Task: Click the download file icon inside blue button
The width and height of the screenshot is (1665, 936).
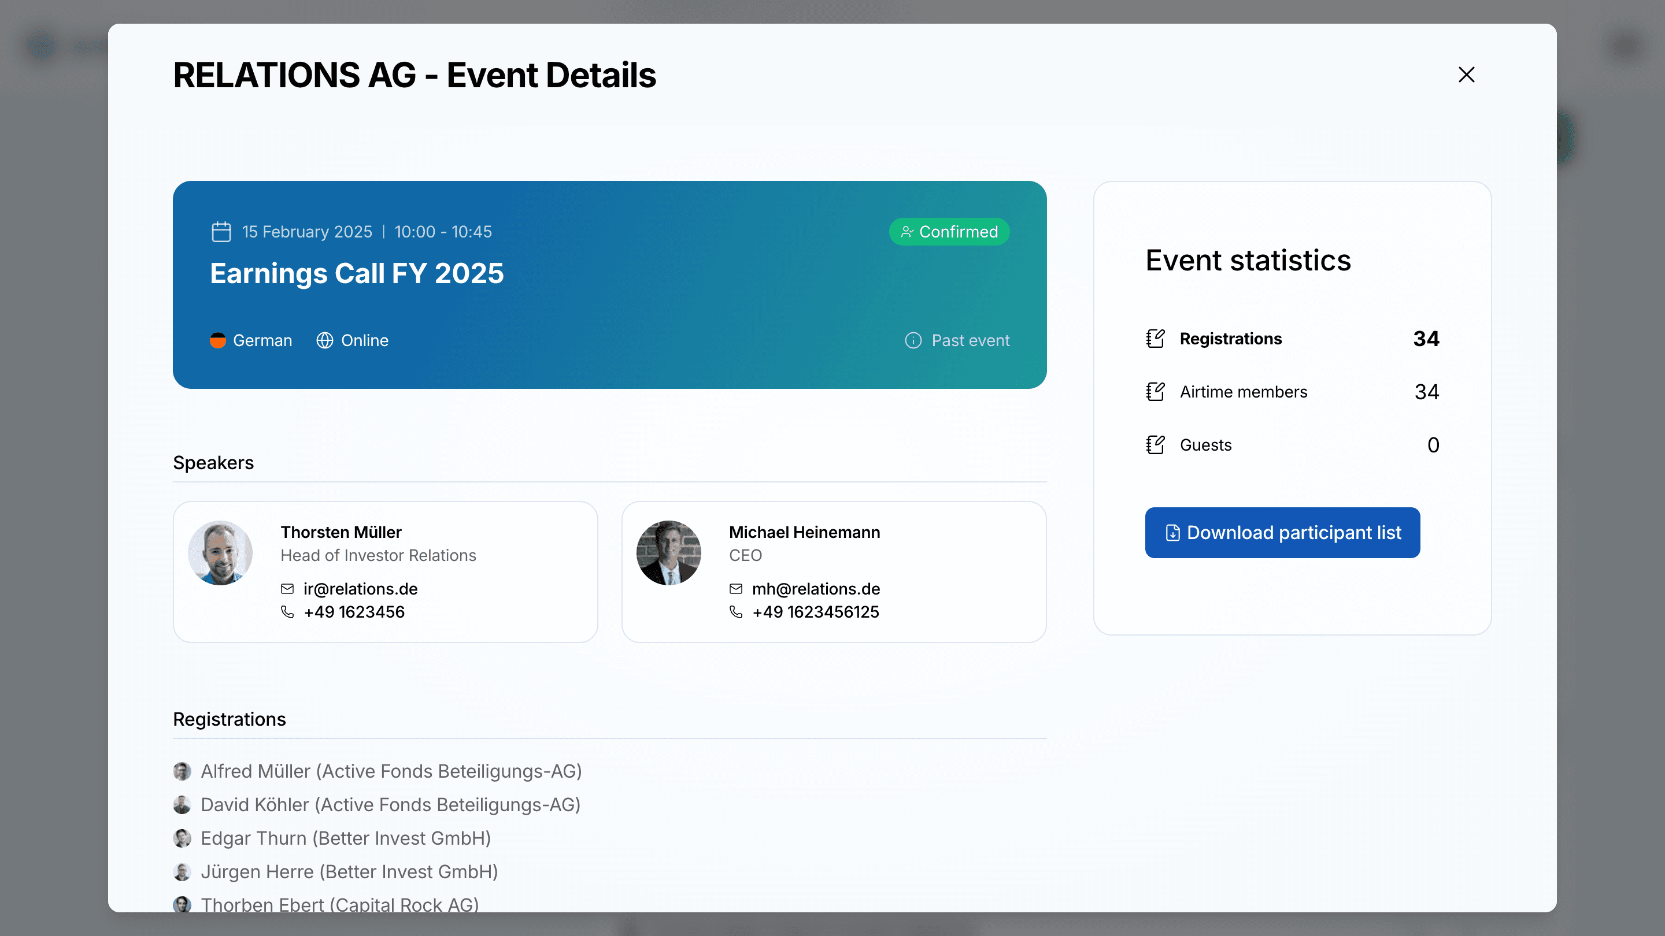Action: pos(1172,532)
